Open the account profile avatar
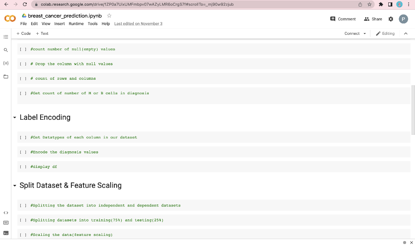415x246 pixels. (x=403, y=19)
